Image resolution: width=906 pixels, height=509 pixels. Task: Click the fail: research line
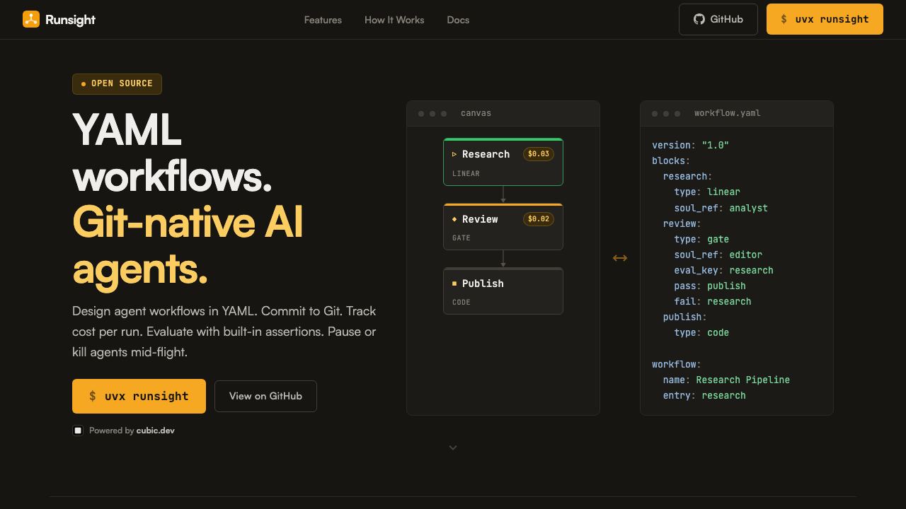(x=713, y=301)
